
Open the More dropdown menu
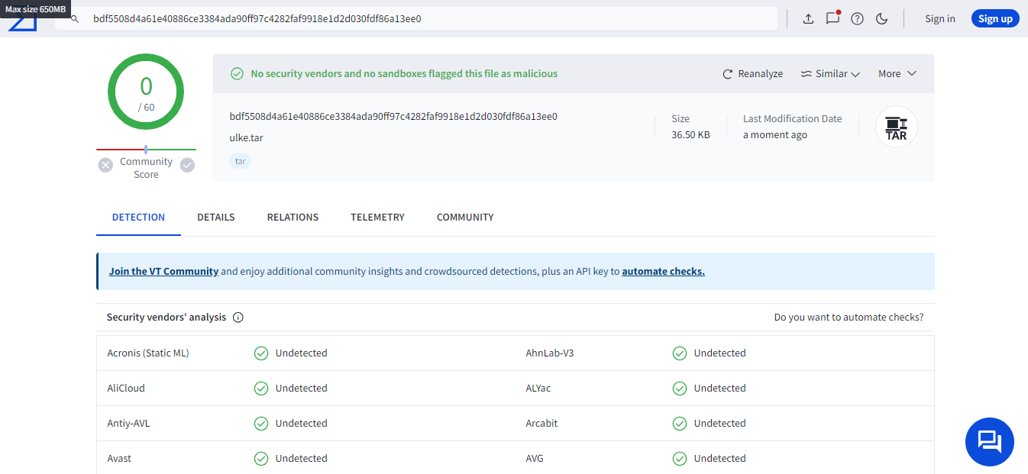897,74
